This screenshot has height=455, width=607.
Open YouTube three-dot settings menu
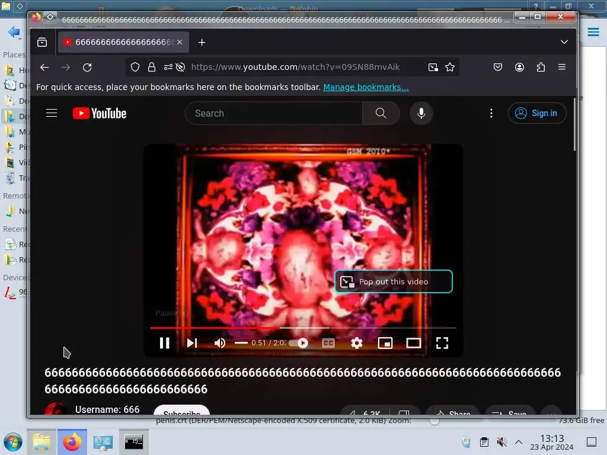491,113
